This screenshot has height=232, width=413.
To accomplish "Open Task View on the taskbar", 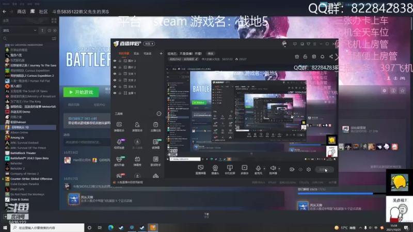I will tap(100, 227).
